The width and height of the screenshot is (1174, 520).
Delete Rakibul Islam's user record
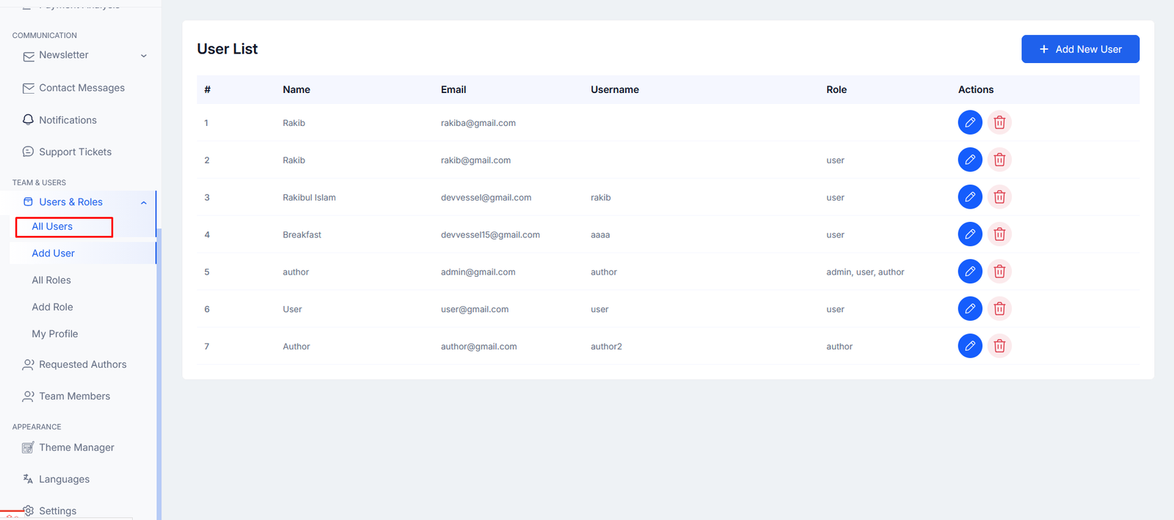point(999,197)
